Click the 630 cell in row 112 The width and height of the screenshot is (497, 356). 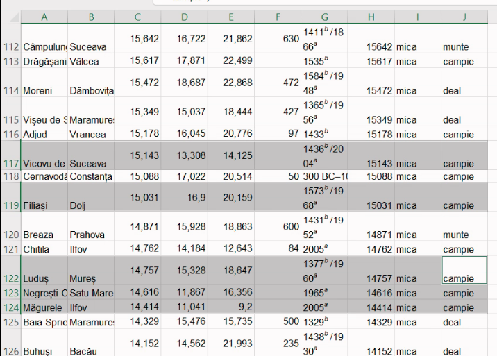click(x=278, y=40)
